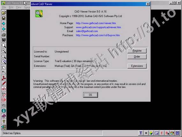Image resolution: width=182 pixels, height=137 pixels.
Task: Click the colored 3D cube status icon
Action: click(151, 133)
